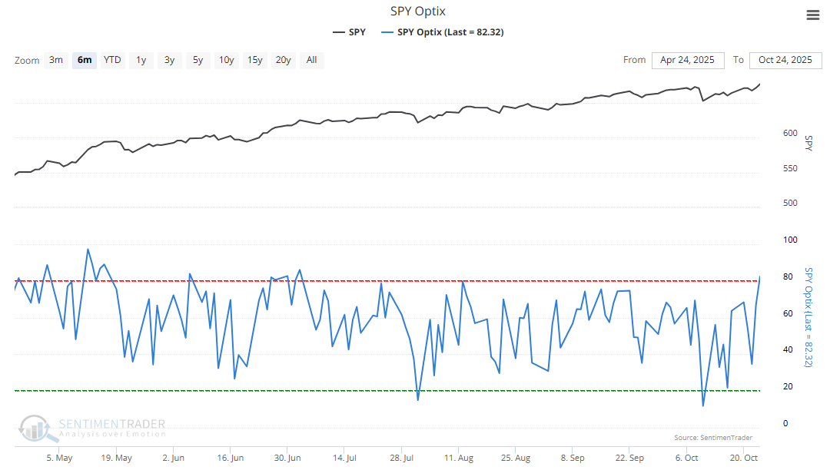The width and height of the screenshot is (830, 470).
Task: Click the 19. May axis label
Action: (117, 458)
